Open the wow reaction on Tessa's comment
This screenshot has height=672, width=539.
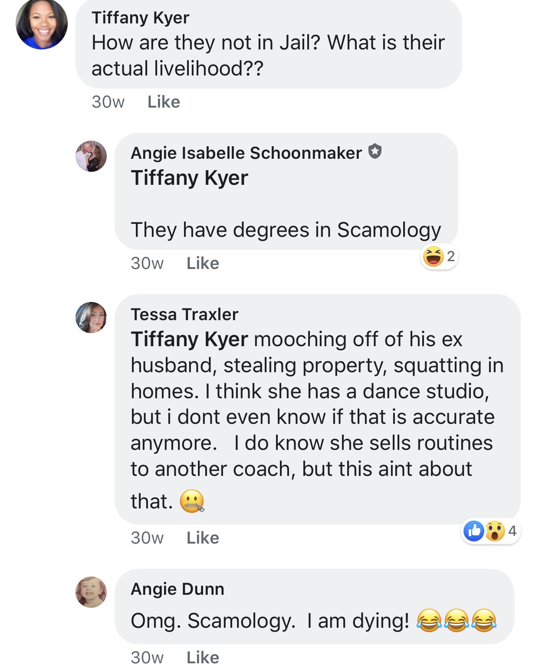point(495,531)
